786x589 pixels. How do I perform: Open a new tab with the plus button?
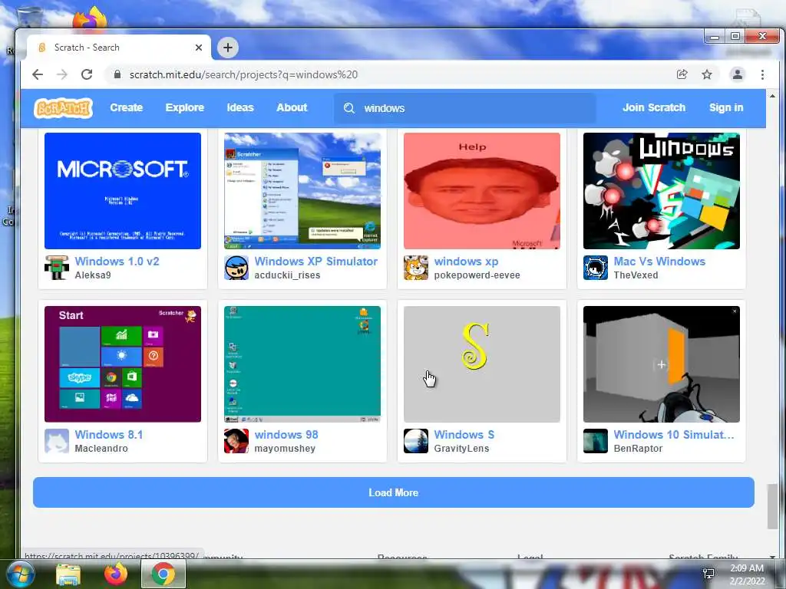227,48
